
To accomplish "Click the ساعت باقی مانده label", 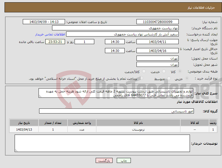I will click(32, 42).
